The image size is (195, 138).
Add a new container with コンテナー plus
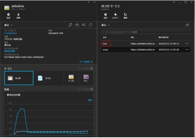(115, 16)
